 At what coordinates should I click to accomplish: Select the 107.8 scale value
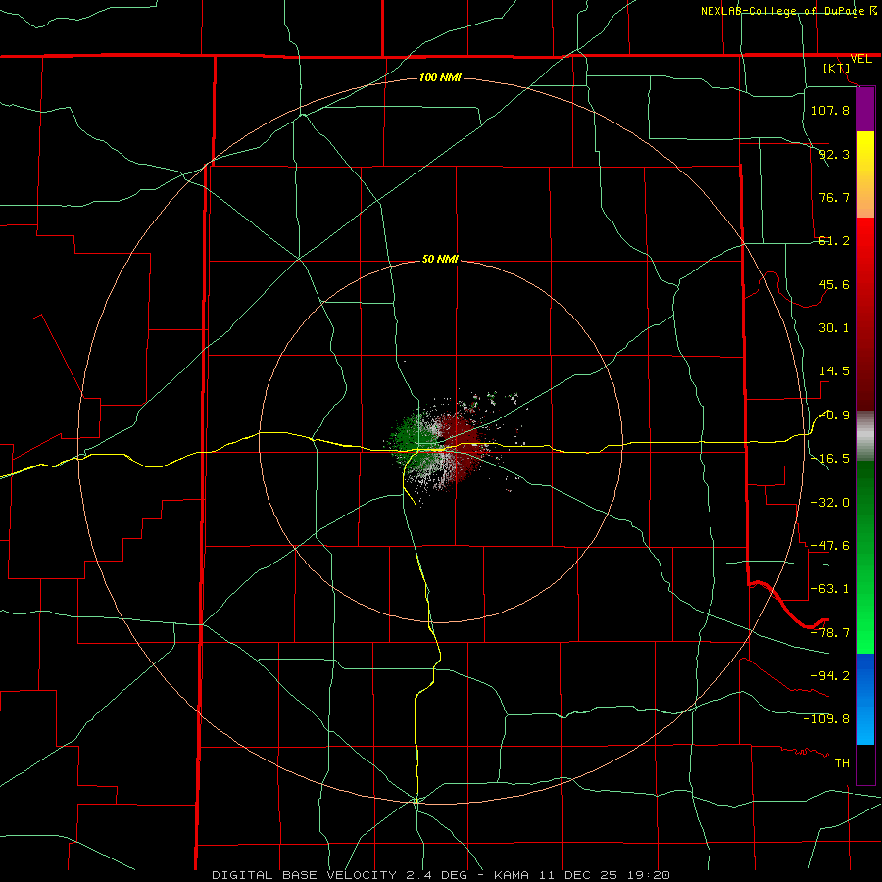pos(830,110)
